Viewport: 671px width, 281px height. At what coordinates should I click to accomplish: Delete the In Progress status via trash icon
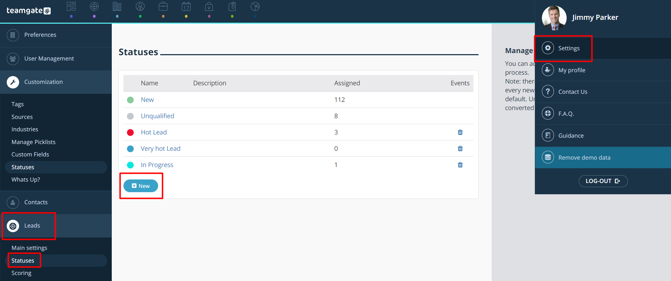460,165
